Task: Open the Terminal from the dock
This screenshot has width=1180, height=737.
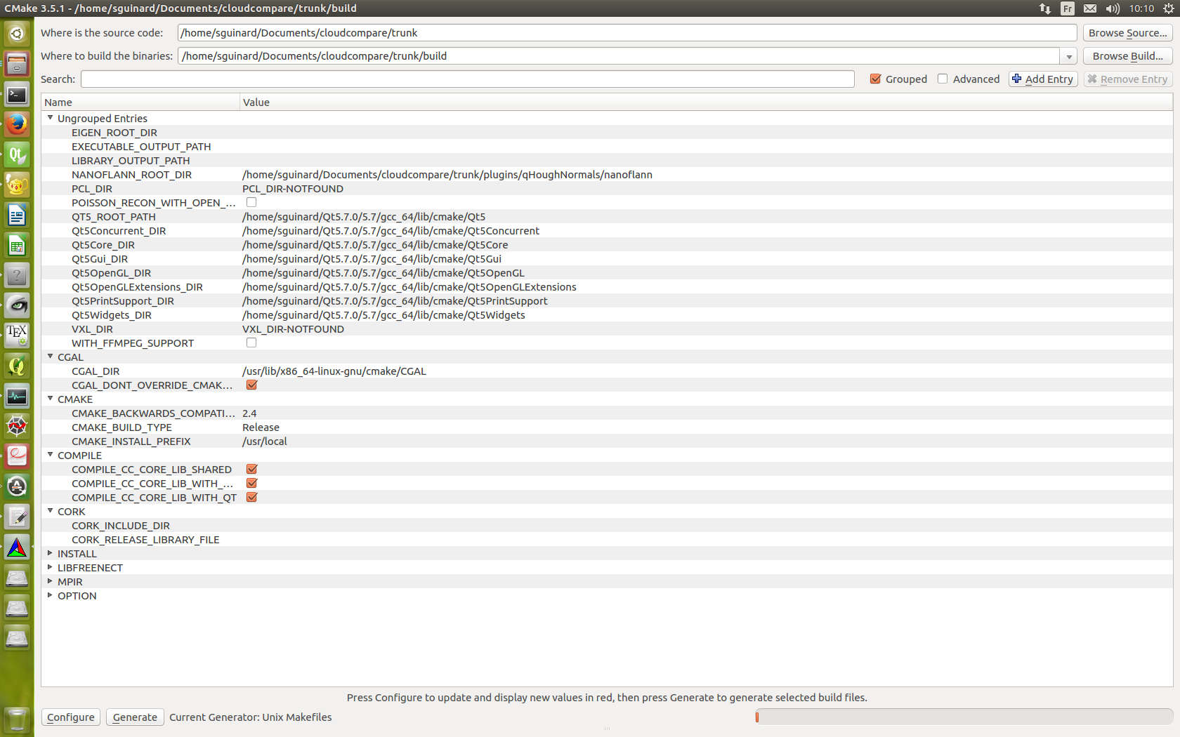Action: coord(17,94)
